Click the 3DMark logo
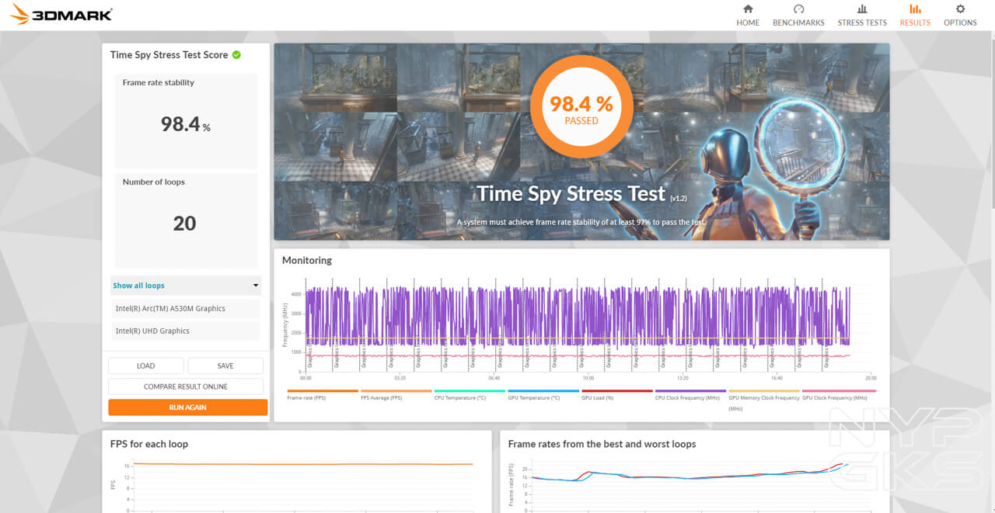The width and height of the screenshot is (995, 513). pos(62,15)
